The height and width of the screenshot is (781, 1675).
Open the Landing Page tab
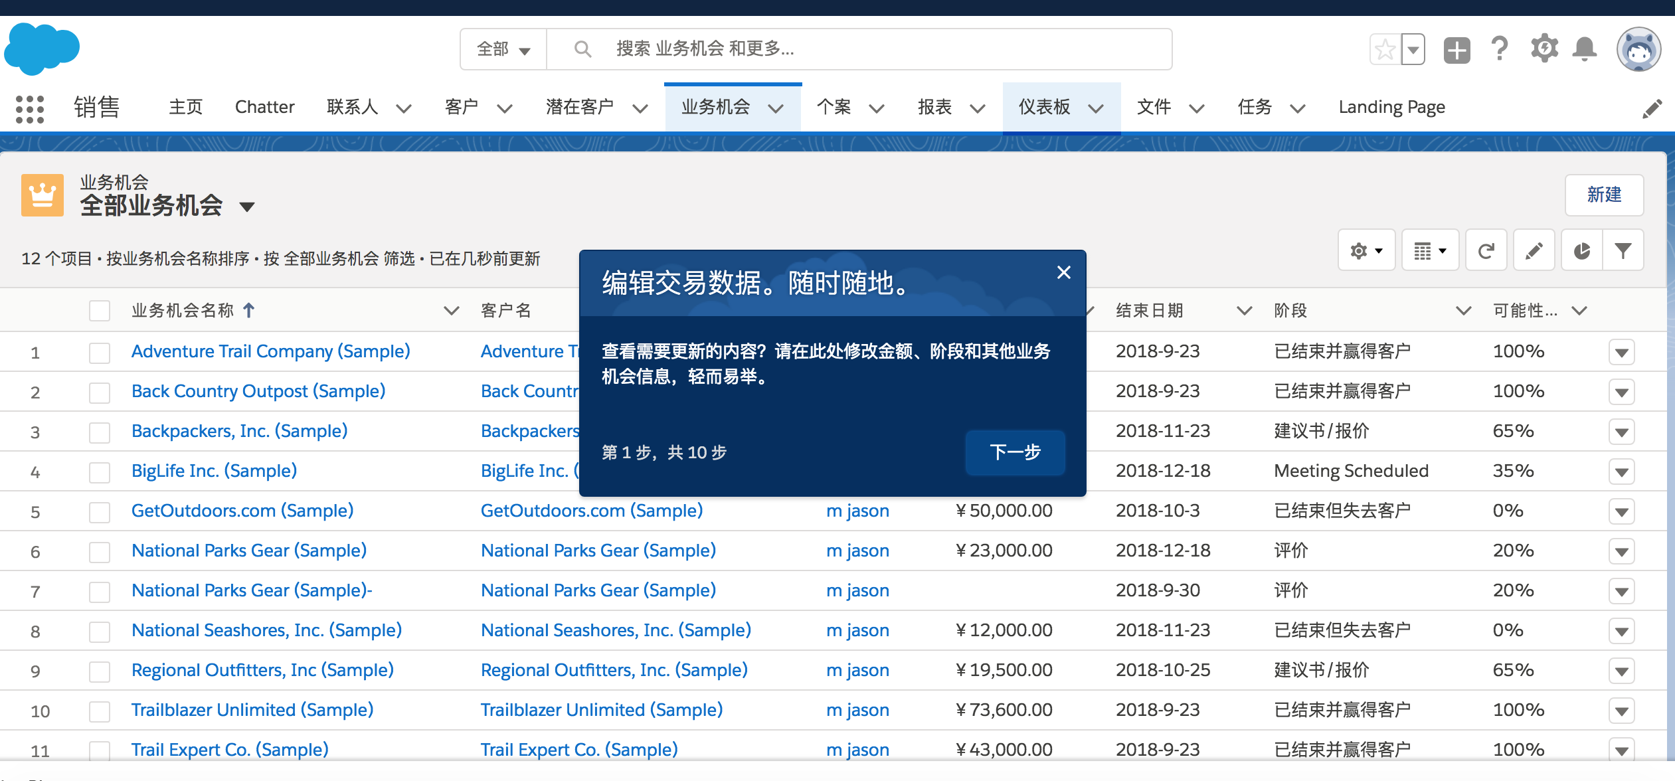coord(1391,107)
